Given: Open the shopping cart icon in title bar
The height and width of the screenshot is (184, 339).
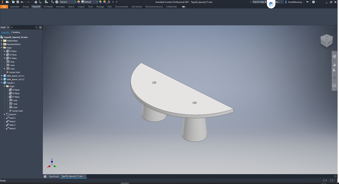Looking at the screenshot, I should click(307, 2).
